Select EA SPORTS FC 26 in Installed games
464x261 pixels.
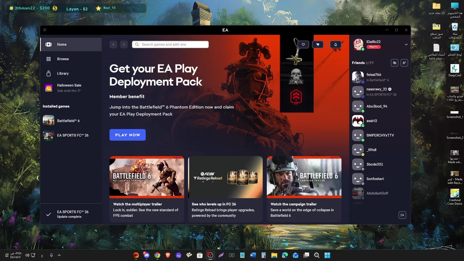[x=71, y=135]
